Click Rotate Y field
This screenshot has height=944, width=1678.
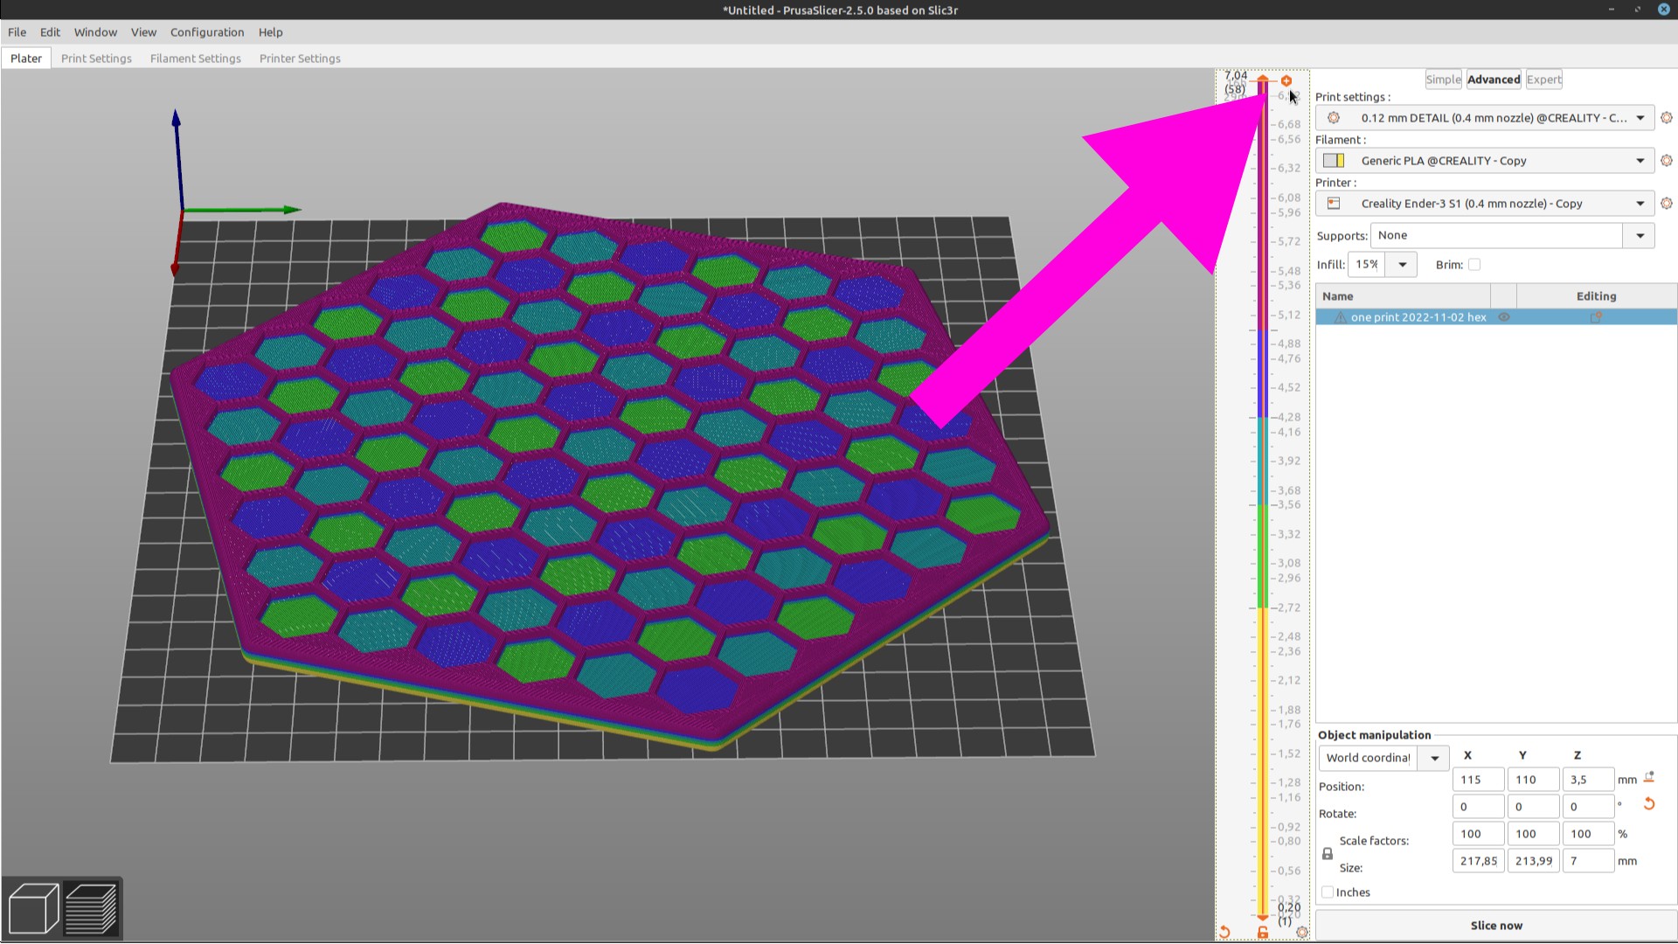1533,807
